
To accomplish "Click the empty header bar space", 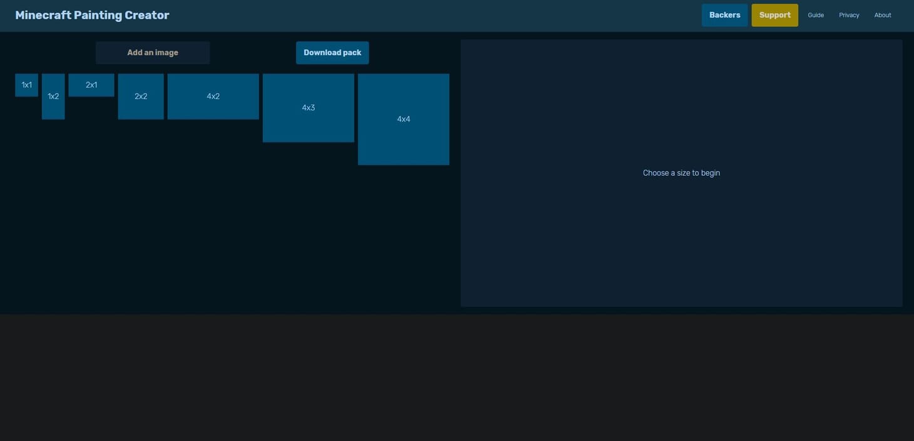I will click(x=438, y=15).
